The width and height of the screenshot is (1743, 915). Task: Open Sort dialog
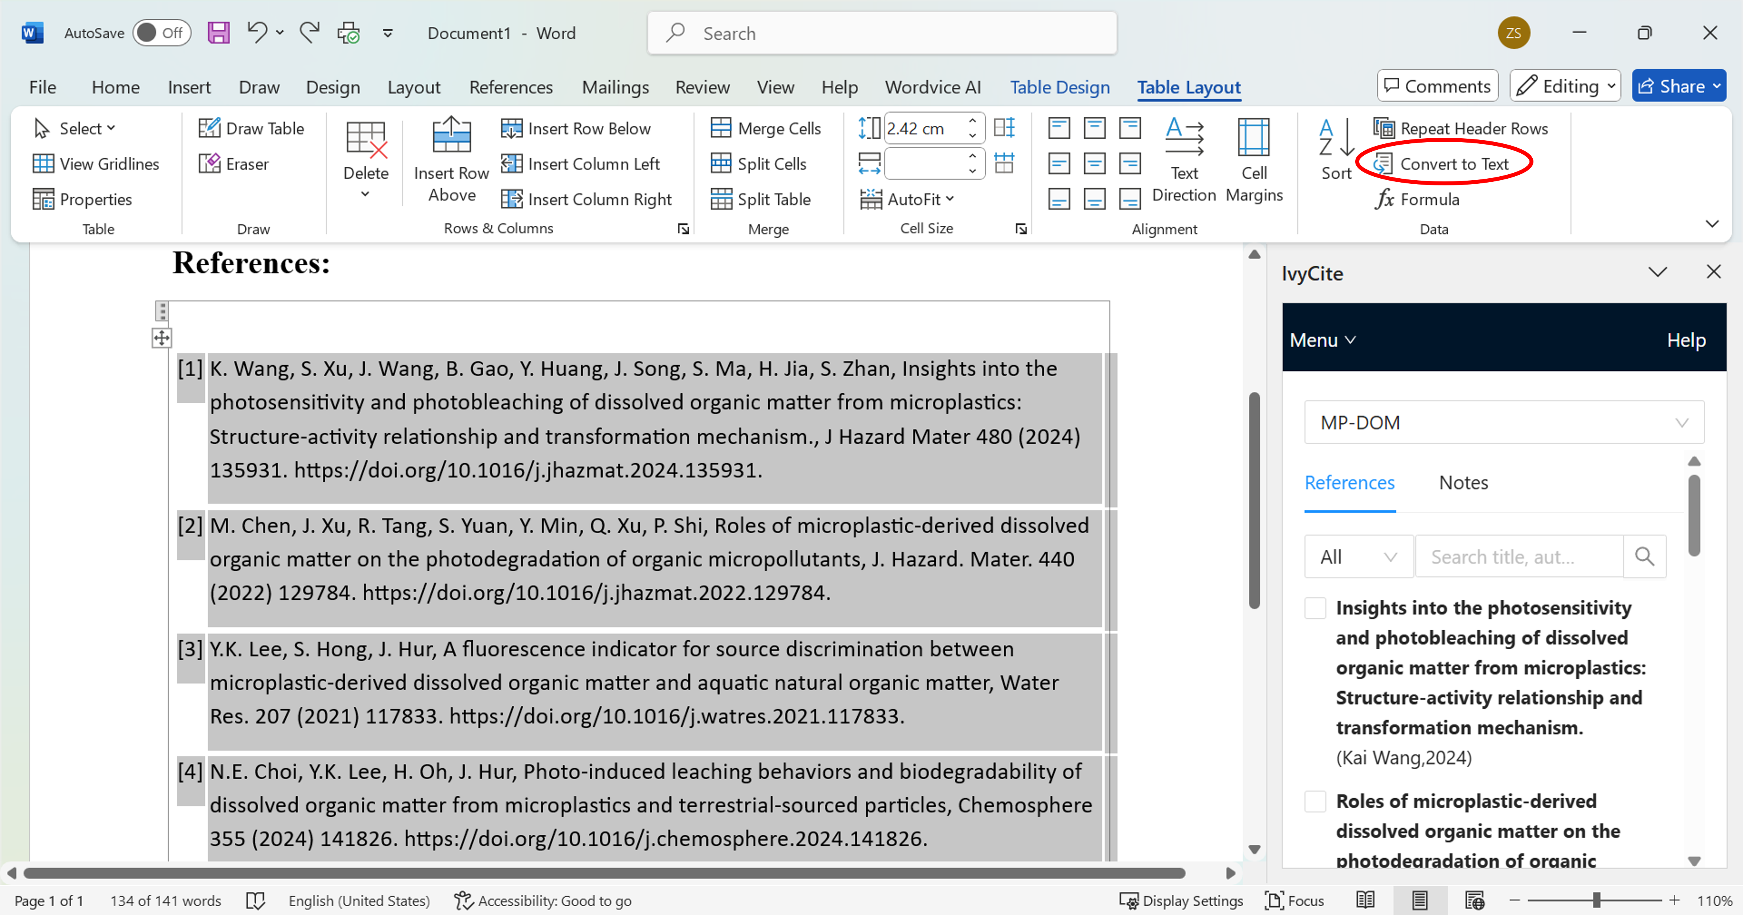click(x=1336, y=149)
